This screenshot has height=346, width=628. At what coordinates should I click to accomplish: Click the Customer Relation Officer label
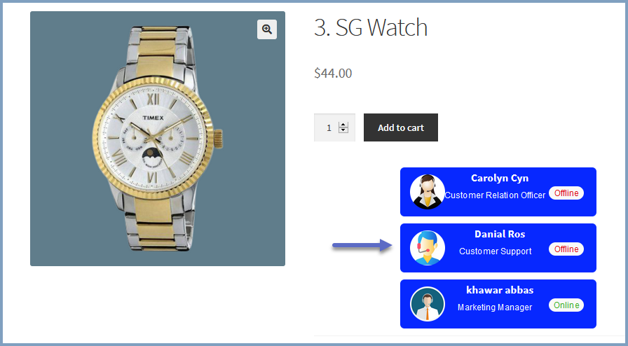click(495, 195)
